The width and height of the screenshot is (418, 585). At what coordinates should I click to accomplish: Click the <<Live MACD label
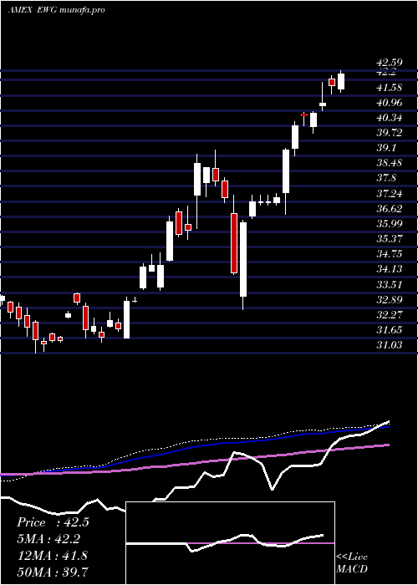point(352,563)
